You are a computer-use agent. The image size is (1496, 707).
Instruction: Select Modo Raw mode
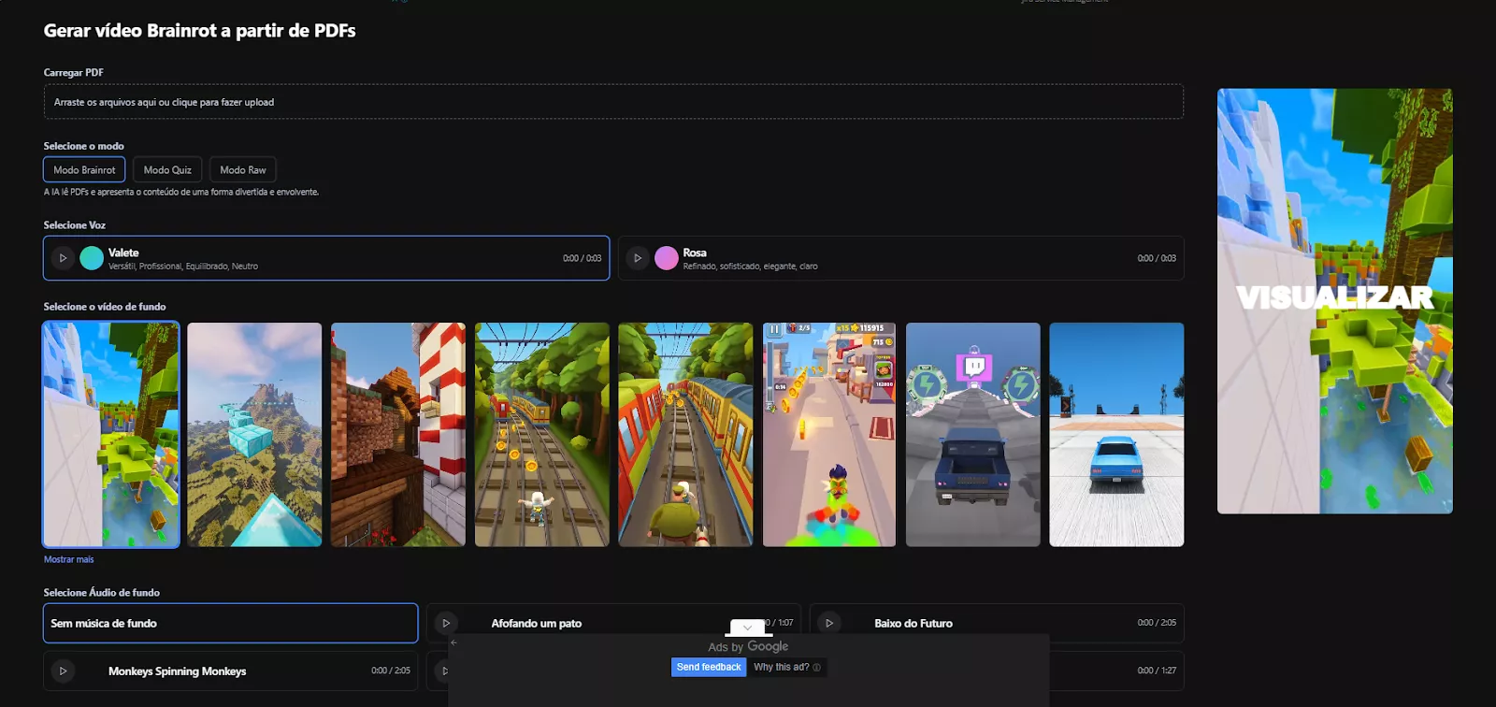tap(243, 169)
